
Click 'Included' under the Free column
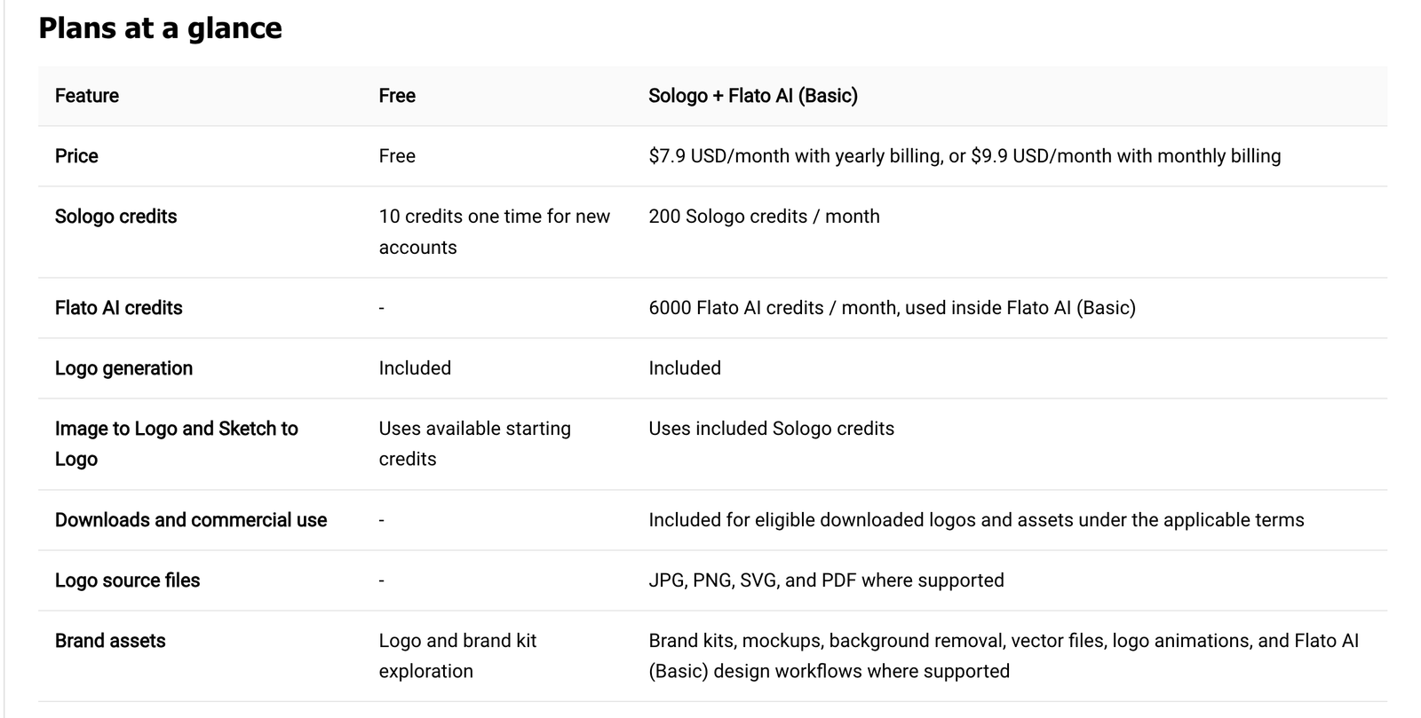(x=415, y=368)
